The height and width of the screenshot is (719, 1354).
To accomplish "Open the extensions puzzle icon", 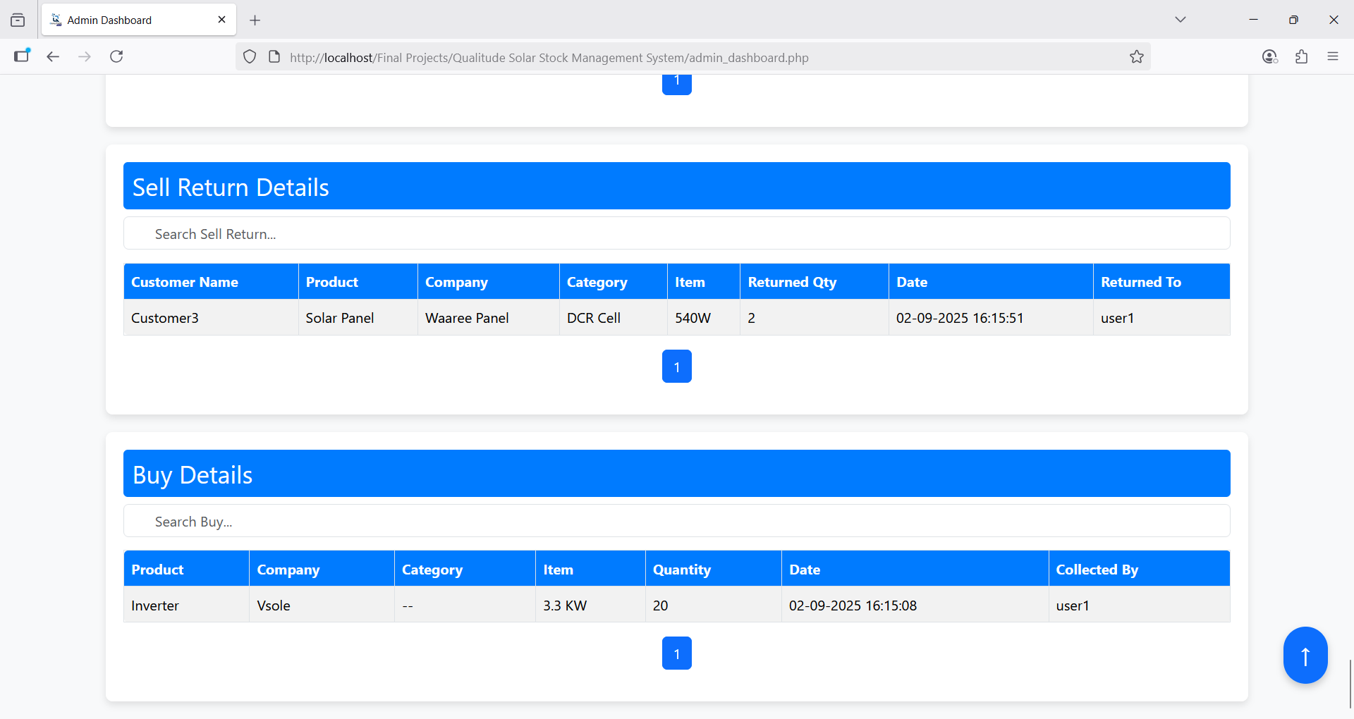I will coord(1301,56).
